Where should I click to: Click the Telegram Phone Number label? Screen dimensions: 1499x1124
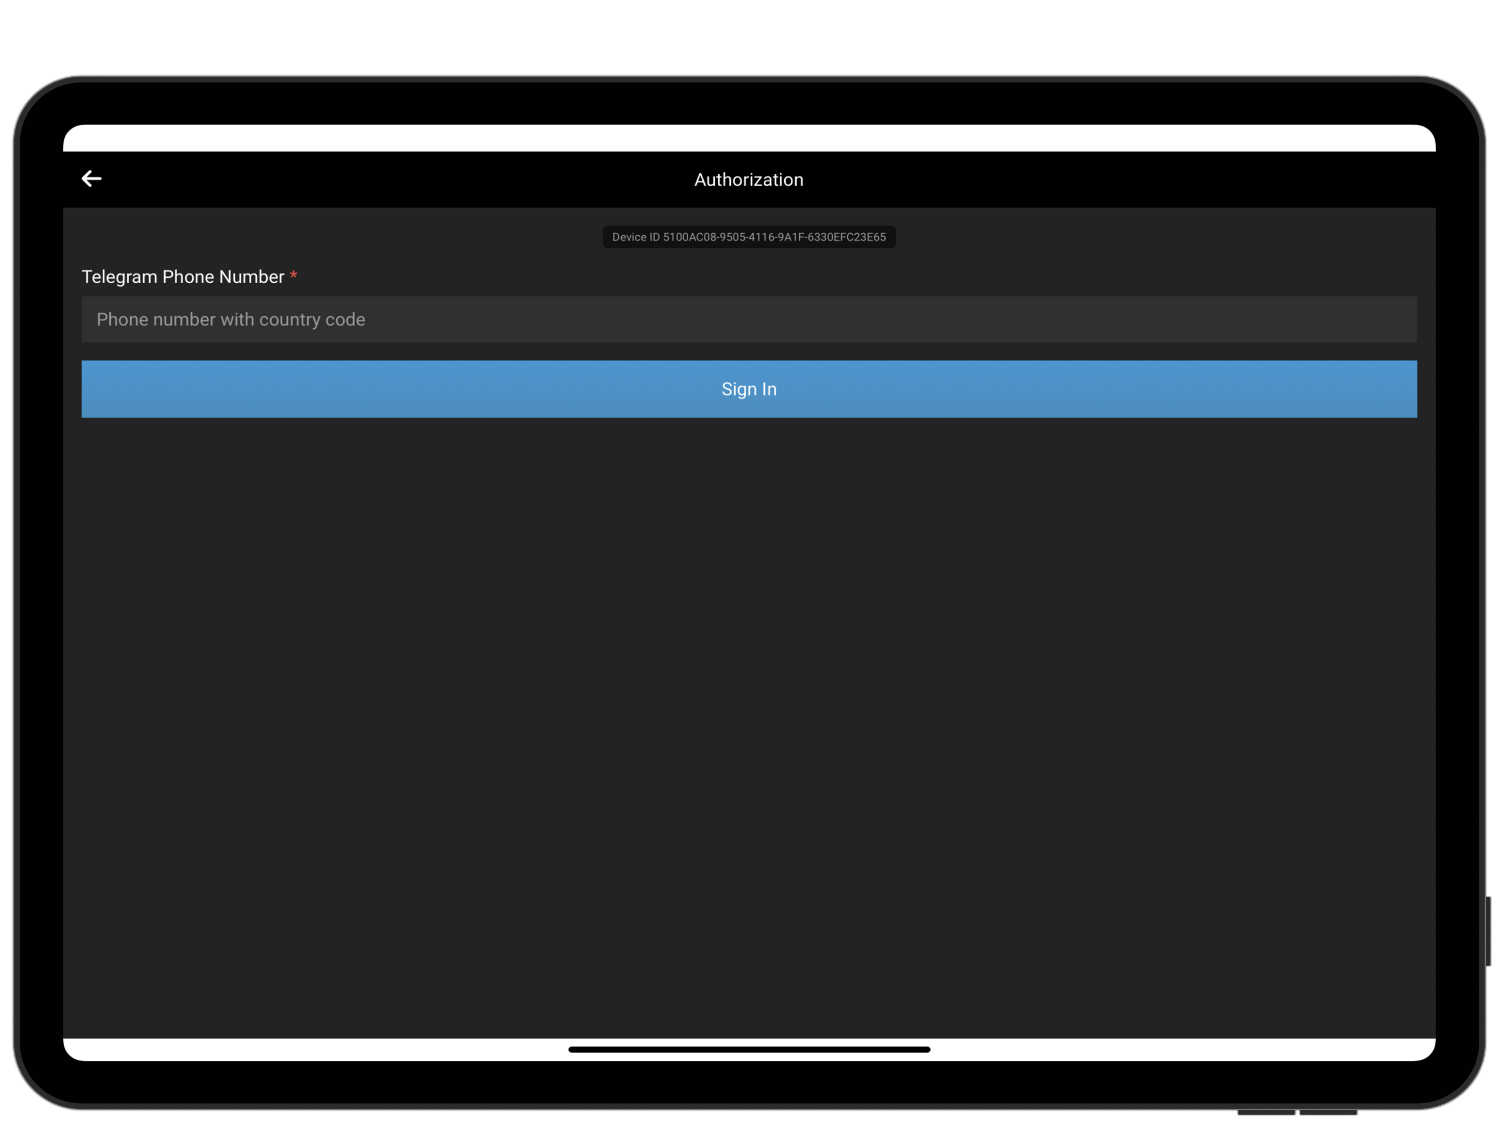click(183, 277)
